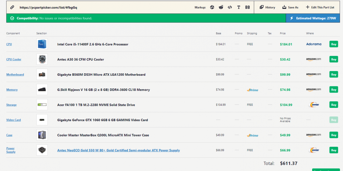Open the CPU Cooler component link
343x171 pixels.
pos(14,59)
